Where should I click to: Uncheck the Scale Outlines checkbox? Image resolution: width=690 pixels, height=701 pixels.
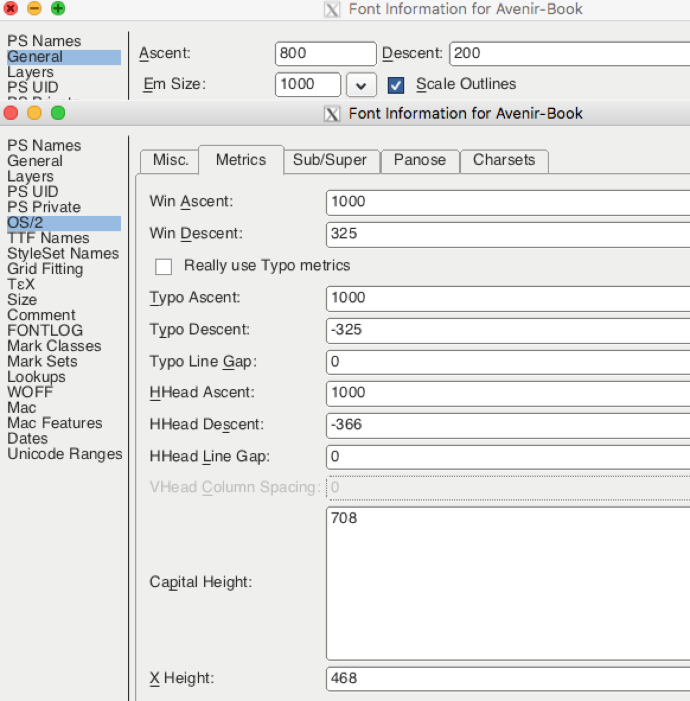pos(396,85)
